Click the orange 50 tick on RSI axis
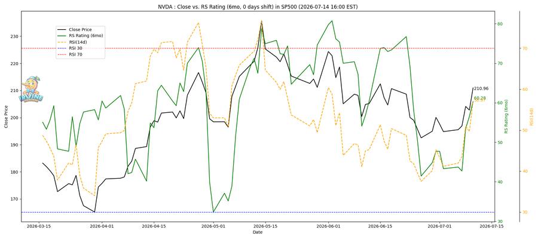The width and height of the screenshot is (538, 239). point(525,131)
